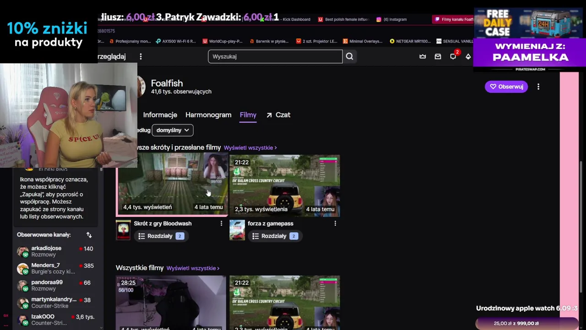Open the Profesjonalny mon... bookmark

coord(130,41)
